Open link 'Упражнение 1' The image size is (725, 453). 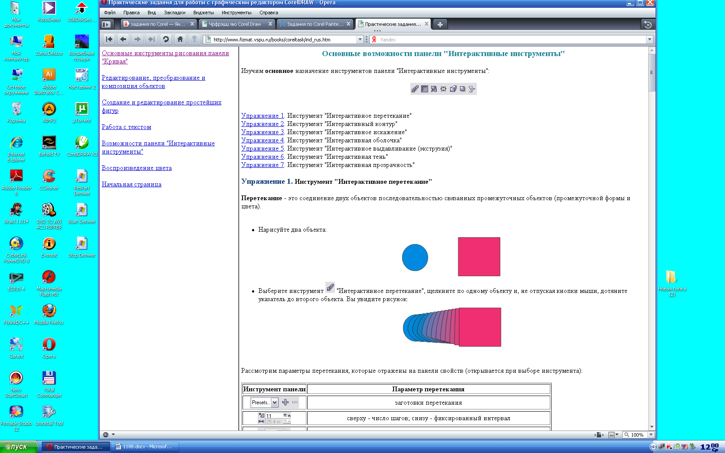pyautogui.click(x=262, y=116)
